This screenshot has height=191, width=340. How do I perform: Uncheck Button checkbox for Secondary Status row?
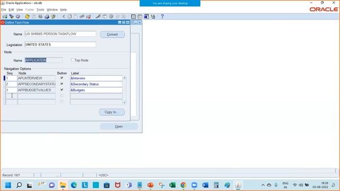click(x=62, y=84)
